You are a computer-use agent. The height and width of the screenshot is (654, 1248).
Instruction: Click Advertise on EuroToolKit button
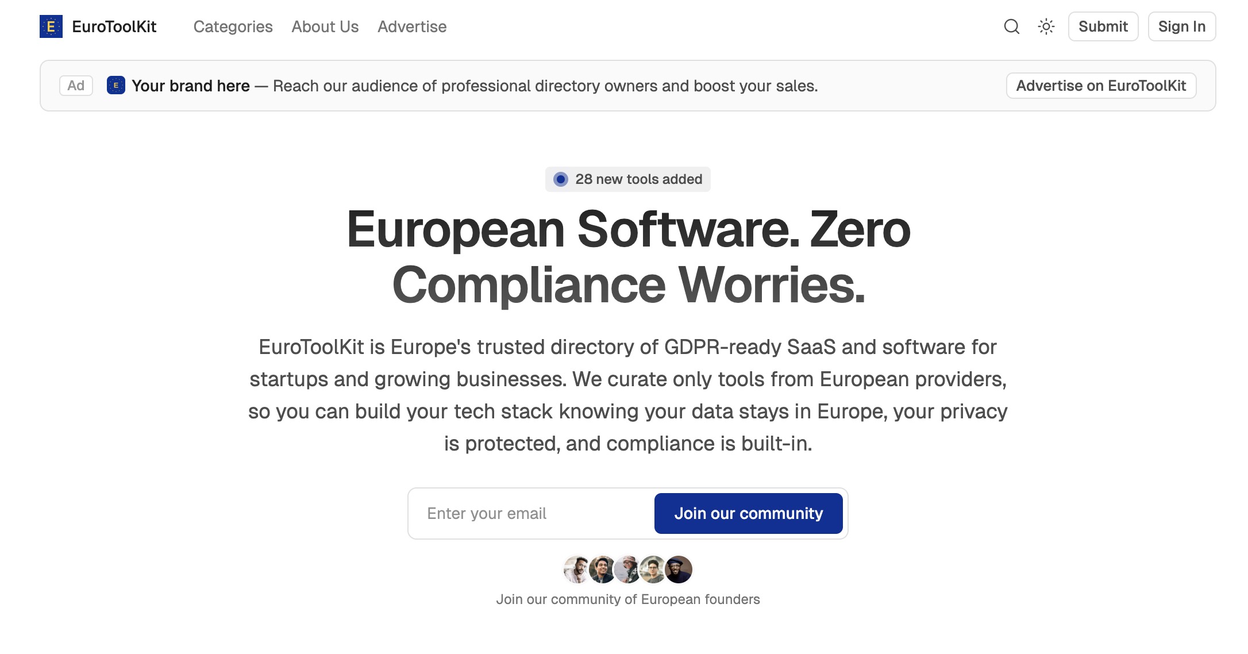click(1100, 86)
